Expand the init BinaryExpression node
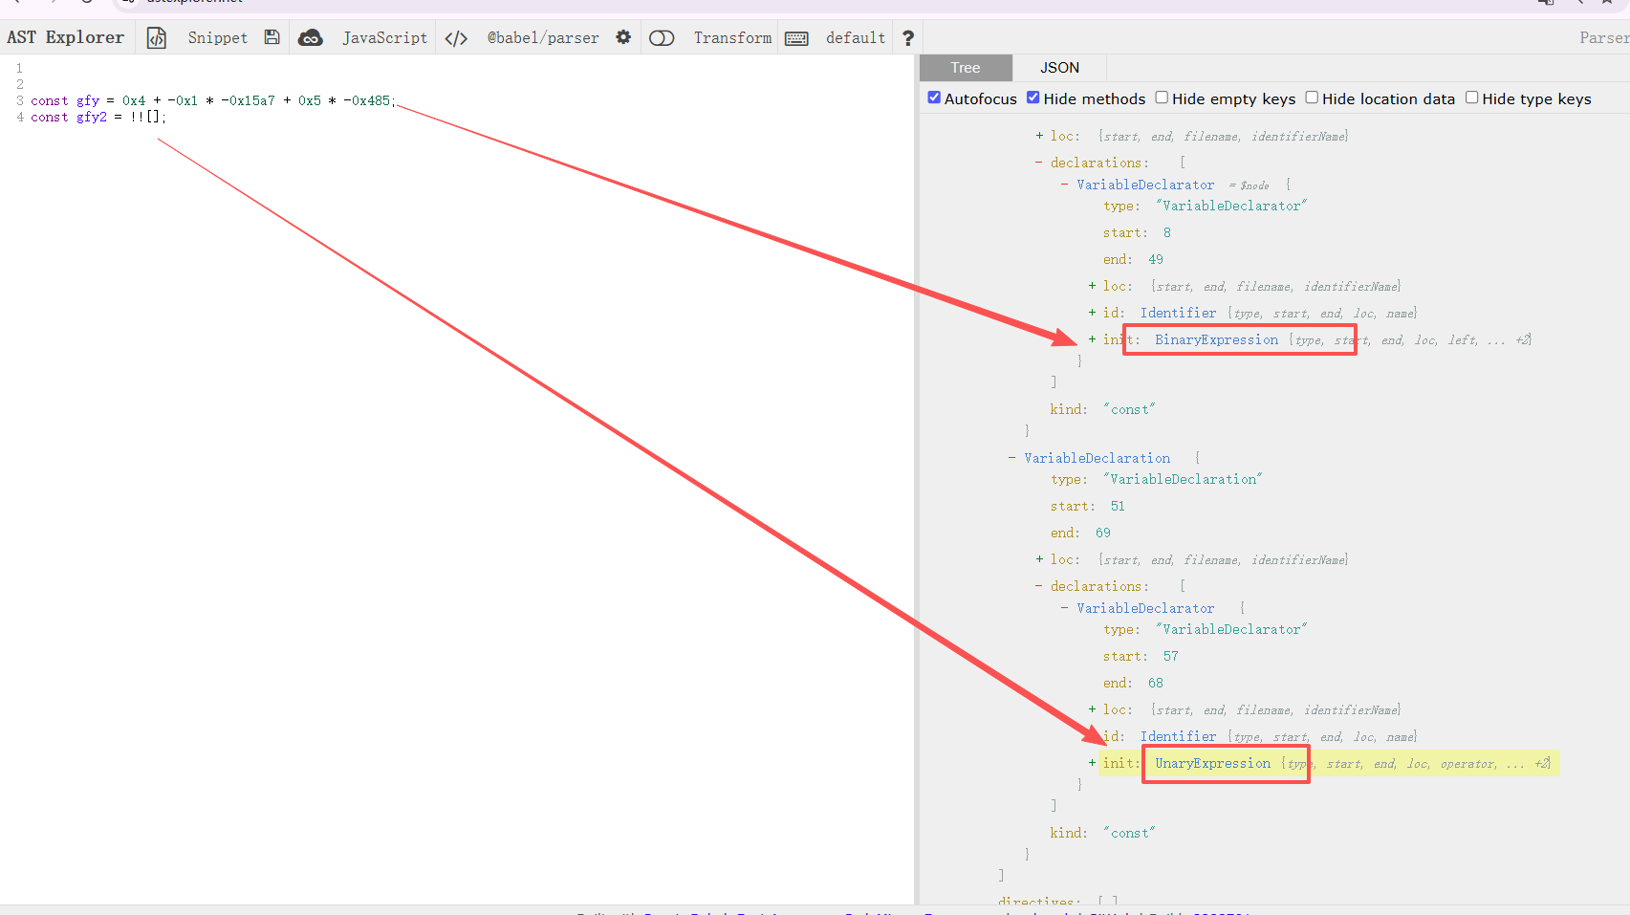Image resolution: width=1630 pixels, height=915 pixels. 1092,339
